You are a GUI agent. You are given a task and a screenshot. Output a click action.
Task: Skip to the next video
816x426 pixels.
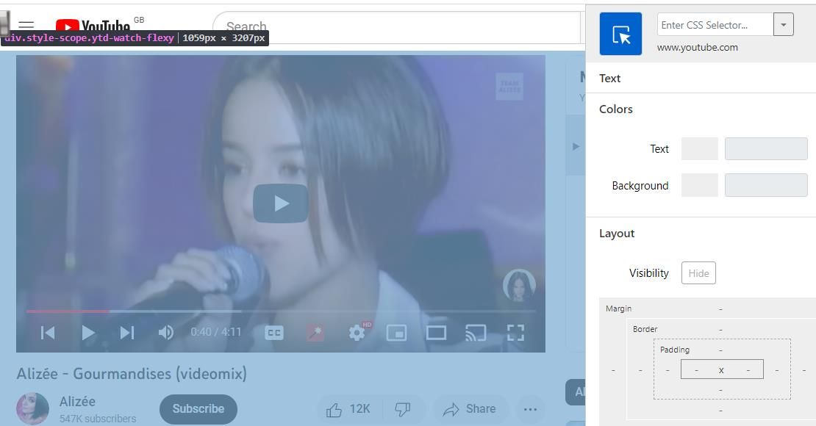pos(127,333)
